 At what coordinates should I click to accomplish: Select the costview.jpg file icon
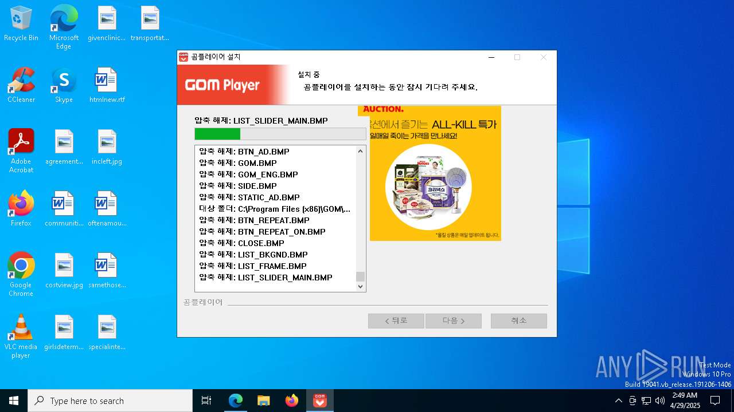coord(64,271)
